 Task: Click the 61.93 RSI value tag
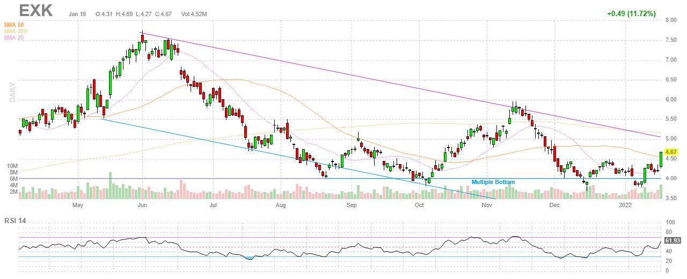coord(672,241)
